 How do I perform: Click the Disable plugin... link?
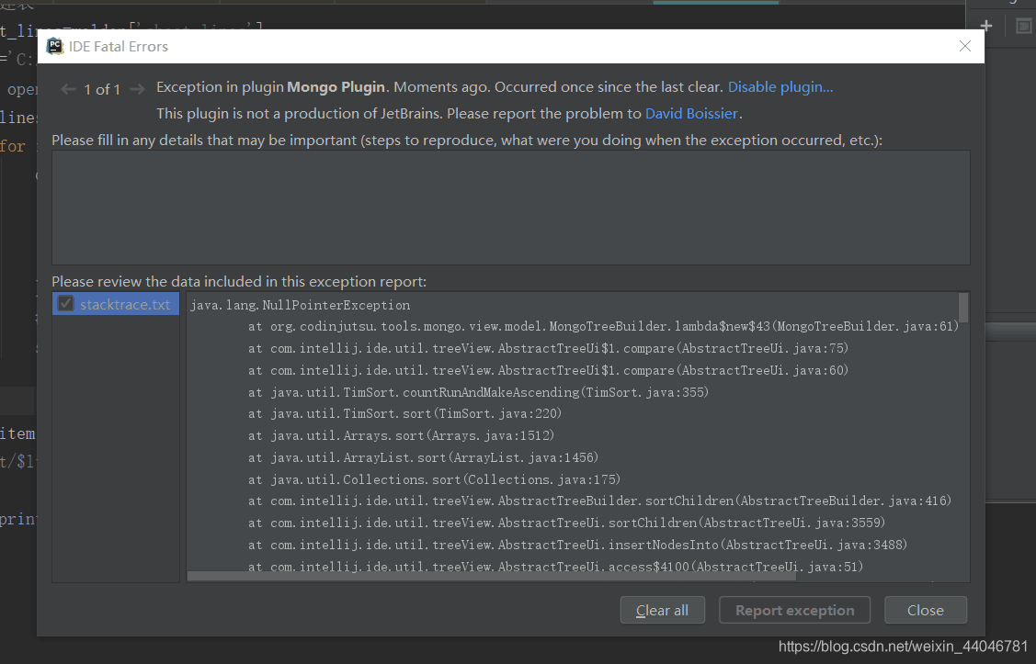[x=780, y=87]
